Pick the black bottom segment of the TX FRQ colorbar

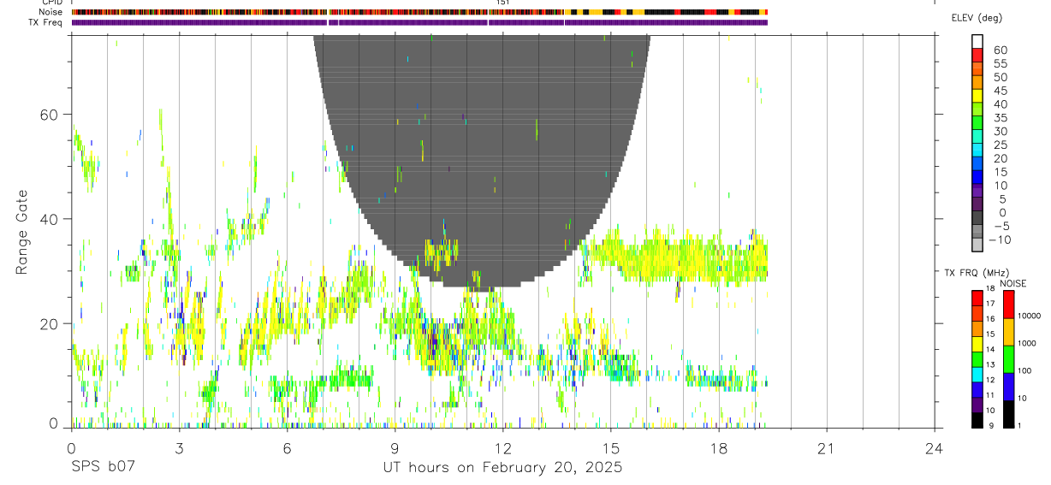tap(977, 421)
